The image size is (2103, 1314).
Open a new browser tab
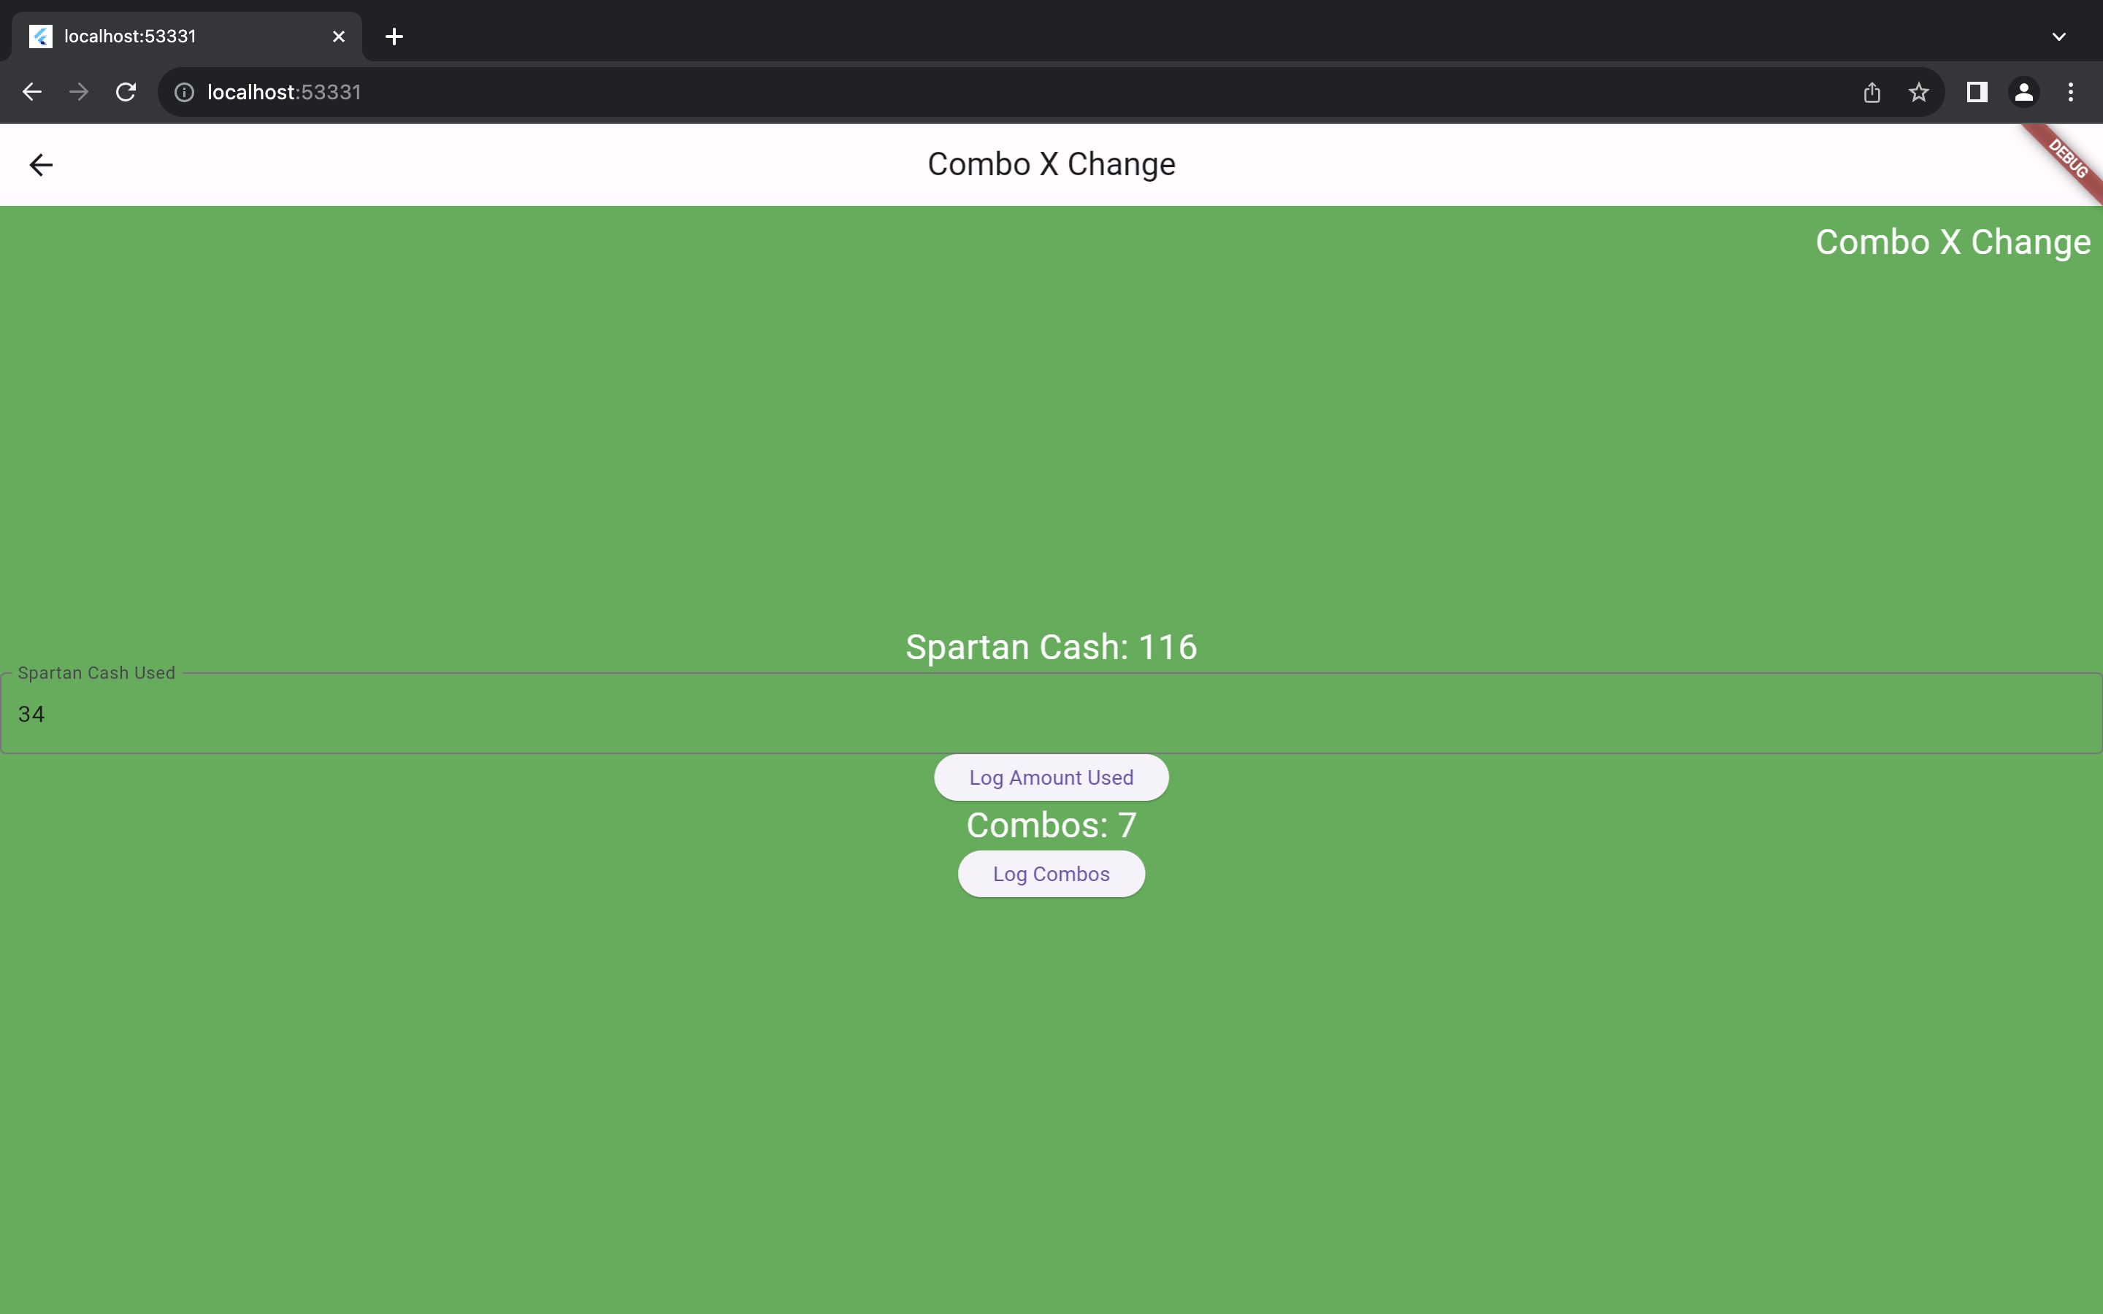click(x=394, y=36)
